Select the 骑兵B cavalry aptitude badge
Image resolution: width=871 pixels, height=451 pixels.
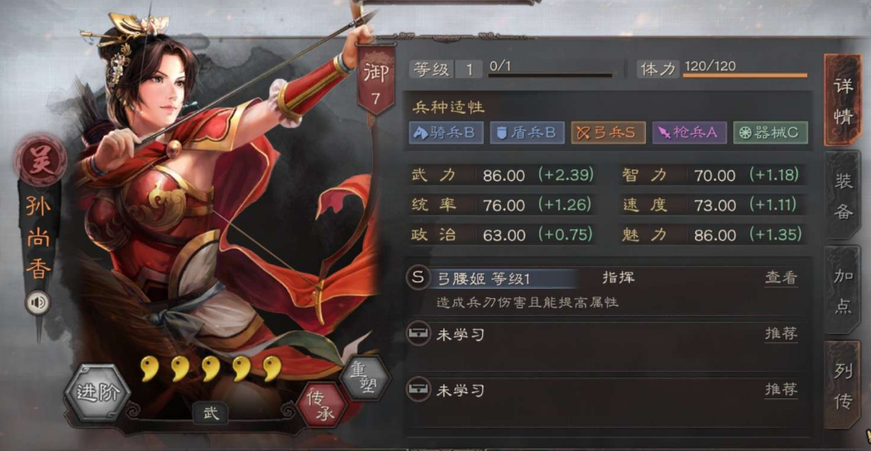tap(446, 132)
